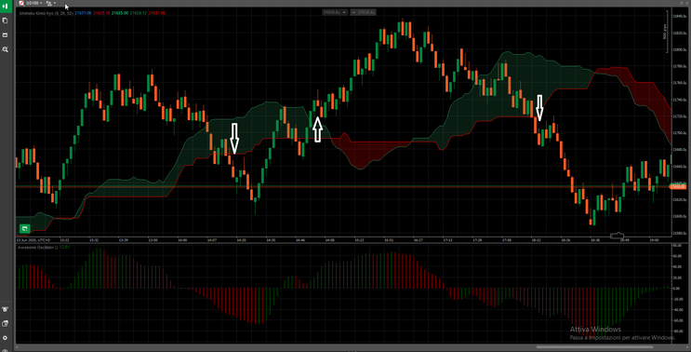This screenshot has width=691, height=352.
Task: Click the stacked windows icon near sidebar bottom
Action: [x=6, y=323]
